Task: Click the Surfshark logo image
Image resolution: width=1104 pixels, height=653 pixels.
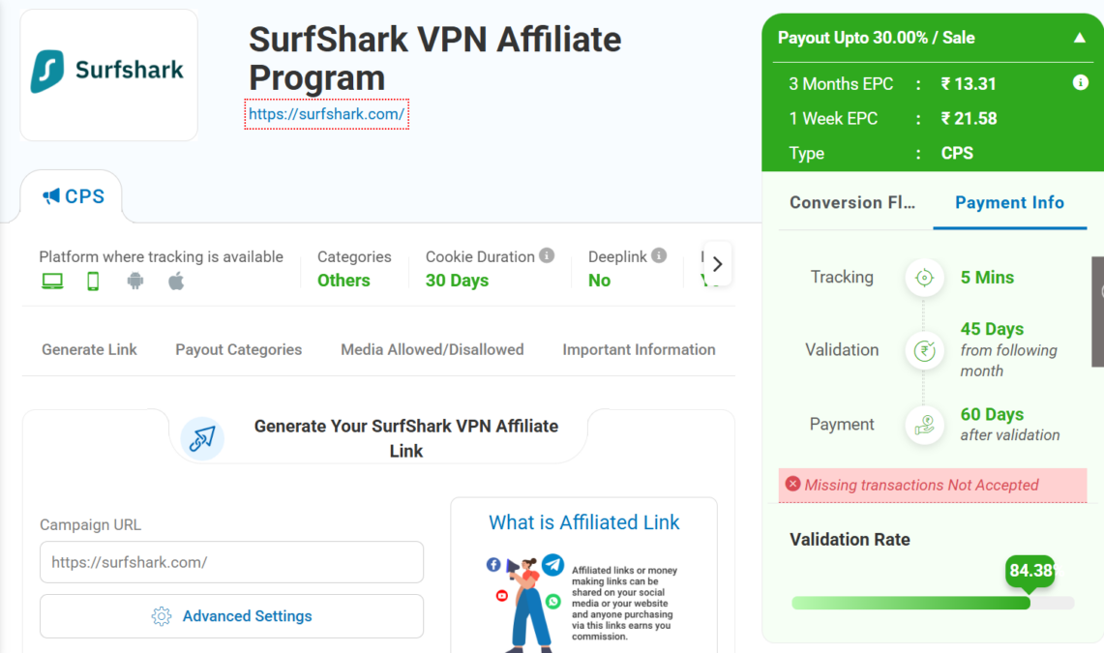Action: [x=108, y=74]
